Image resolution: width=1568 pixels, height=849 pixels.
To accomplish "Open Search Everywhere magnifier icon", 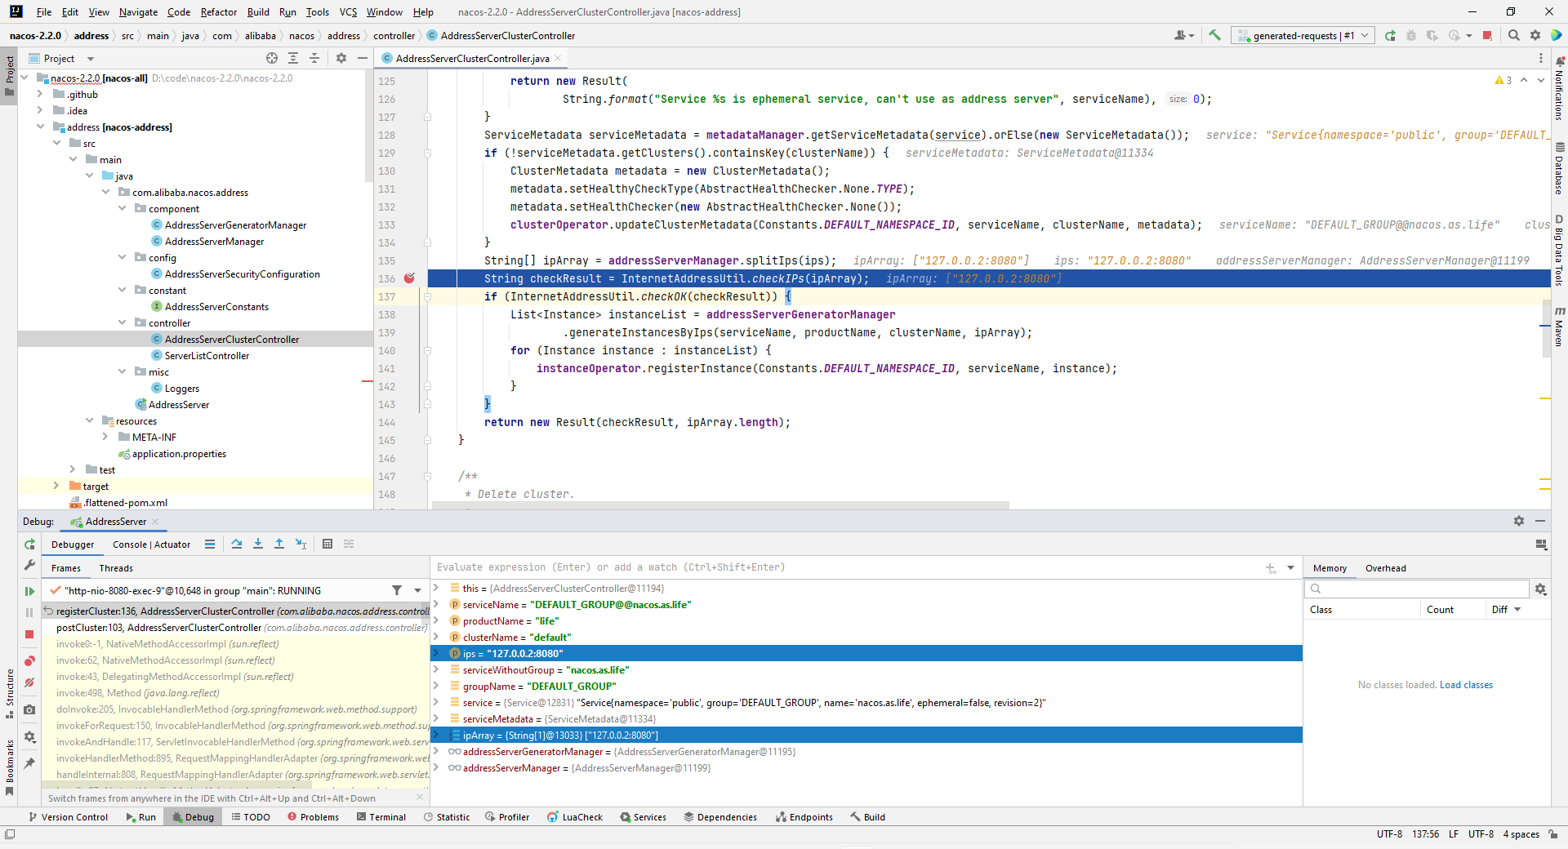I will pos(1514,35).
